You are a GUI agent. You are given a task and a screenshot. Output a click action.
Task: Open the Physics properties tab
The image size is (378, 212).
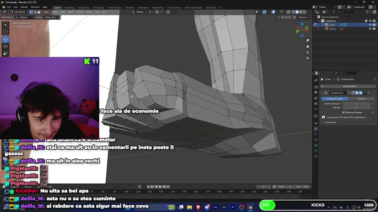click(x=316, y=140)
